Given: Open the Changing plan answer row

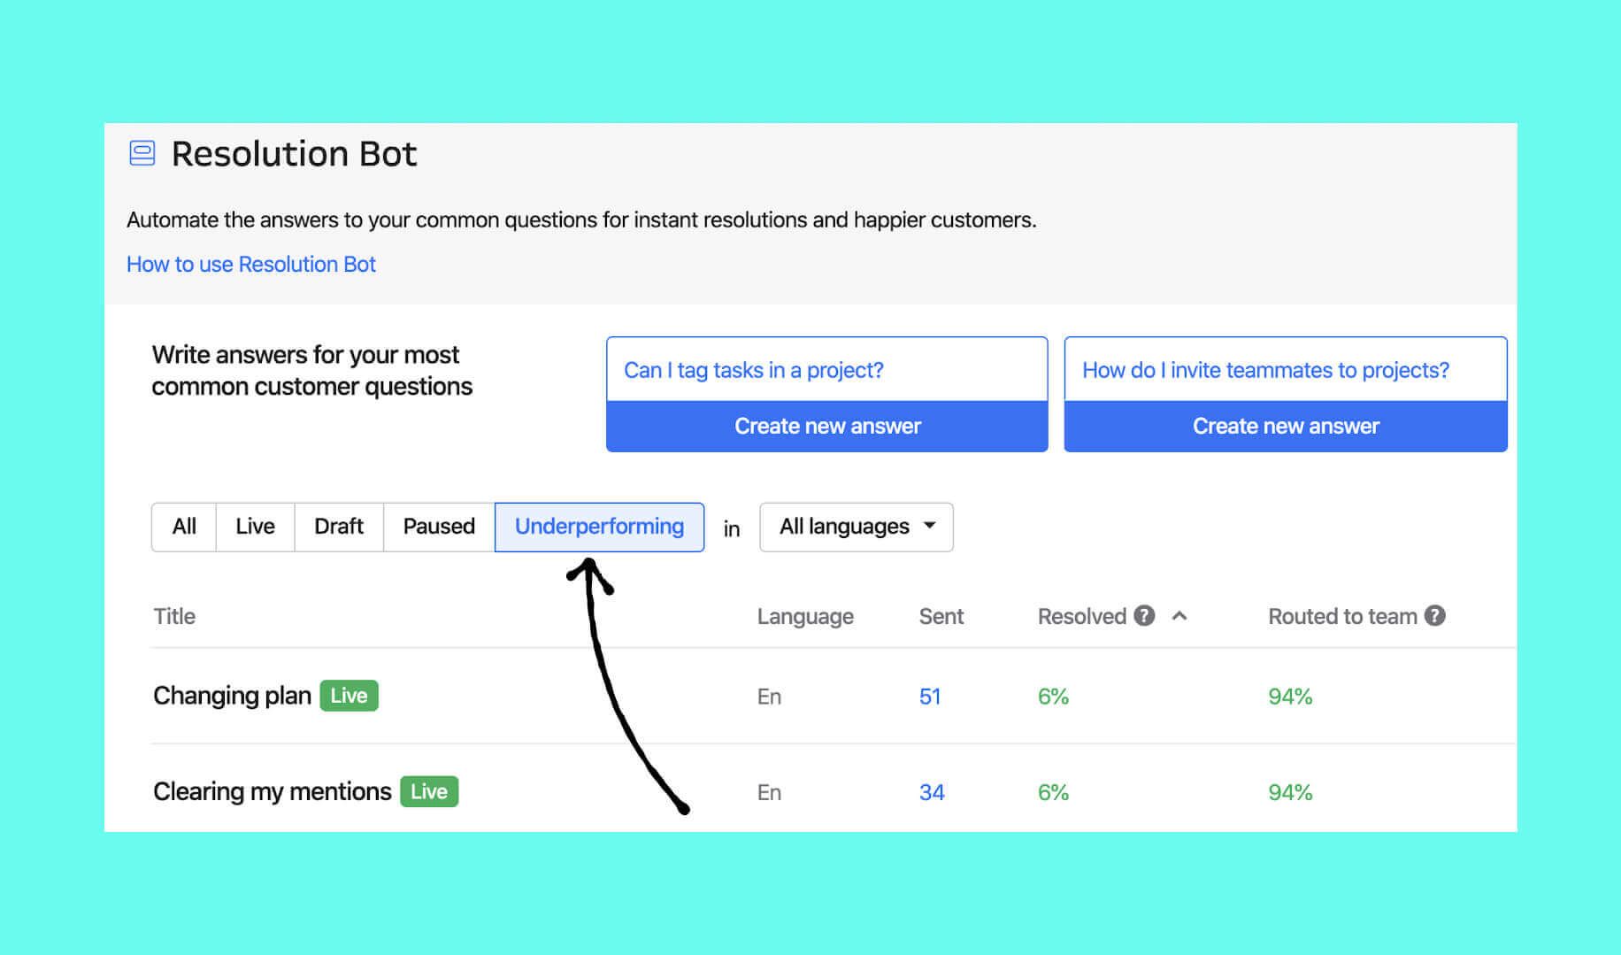Looking at the screenshot, I should pos(232,695).
